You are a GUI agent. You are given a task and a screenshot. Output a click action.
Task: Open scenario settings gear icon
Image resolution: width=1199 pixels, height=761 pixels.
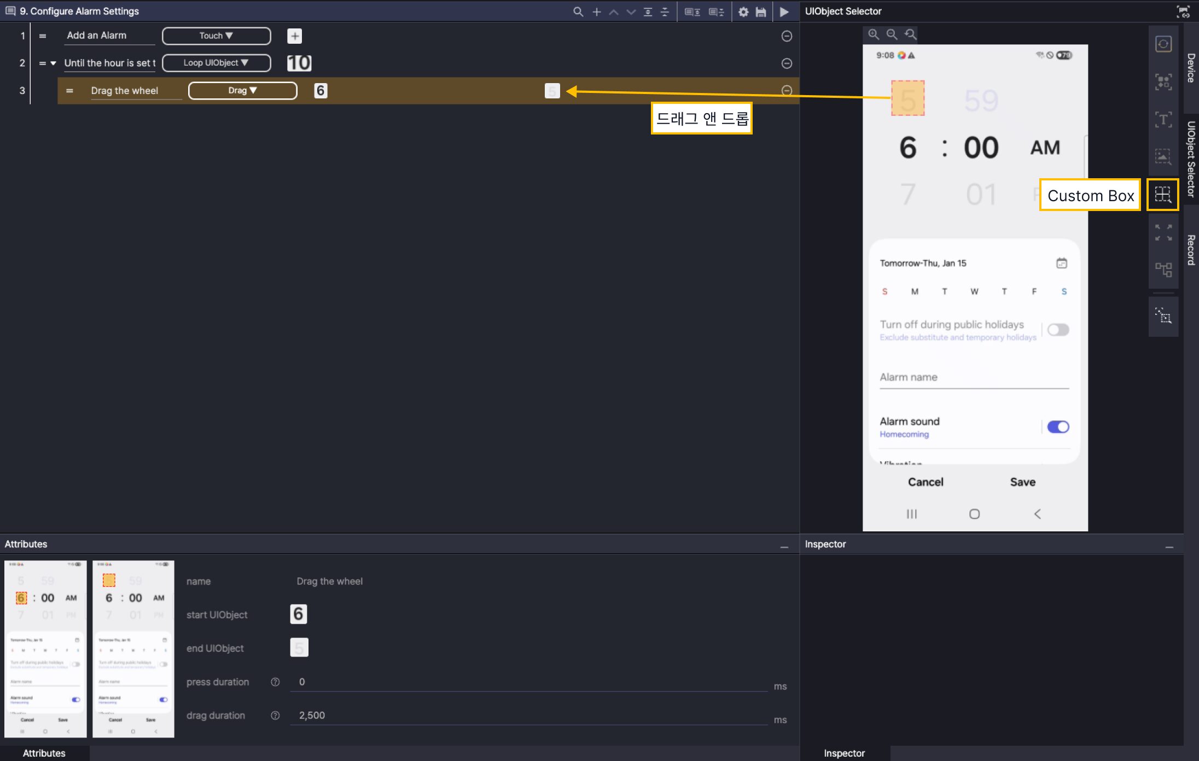click(743, 11)
